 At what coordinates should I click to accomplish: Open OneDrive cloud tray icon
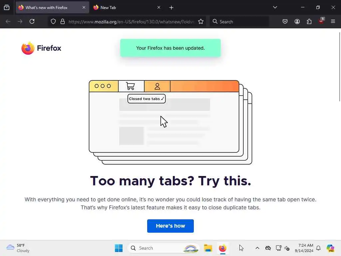click(268, 248)
